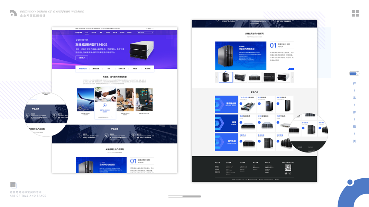Select the fourth carousel thumbnail
The image size is (369, 207).
tap(269, 77)
